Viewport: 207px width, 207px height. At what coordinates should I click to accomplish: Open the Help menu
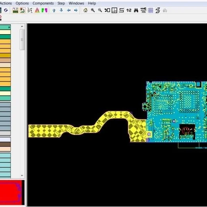point(92,3)
